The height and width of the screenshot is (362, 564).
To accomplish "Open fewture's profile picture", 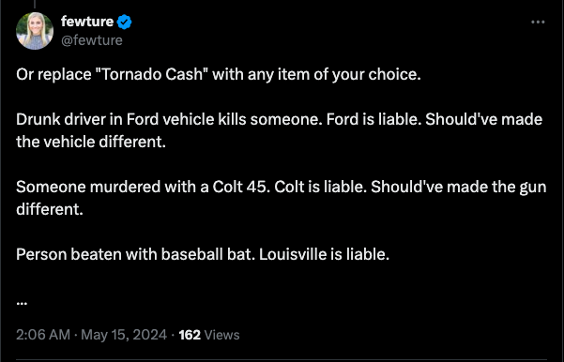I will pyautogui.click(x=35, y=31).
